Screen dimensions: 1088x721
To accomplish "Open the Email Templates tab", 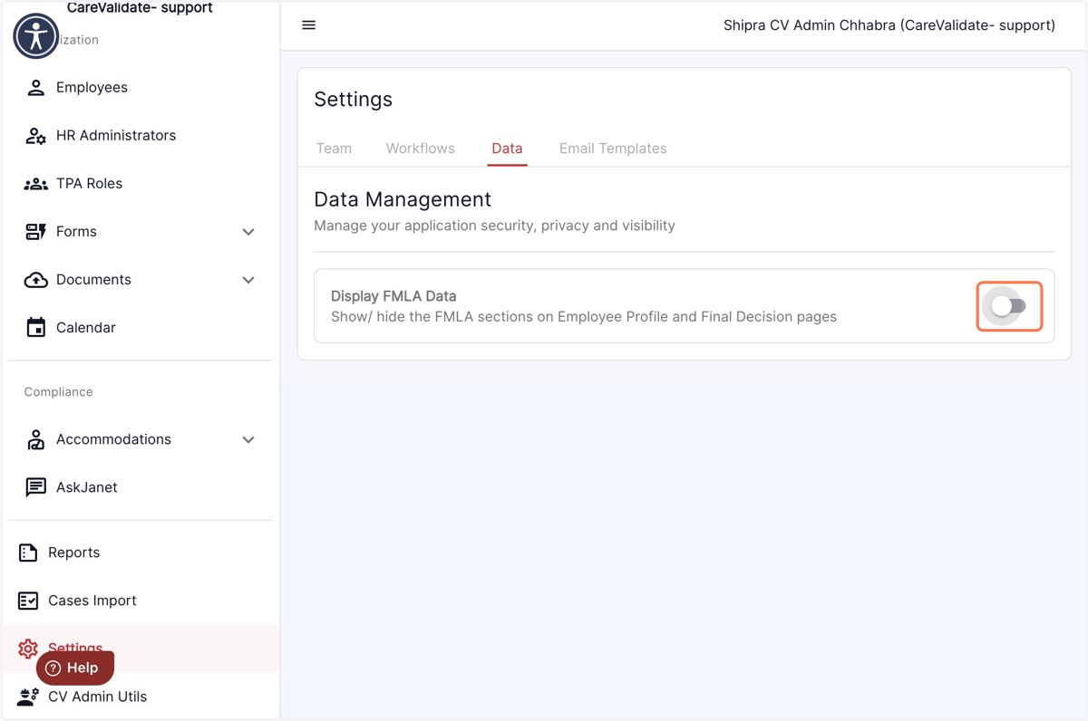I will point(613,149).
